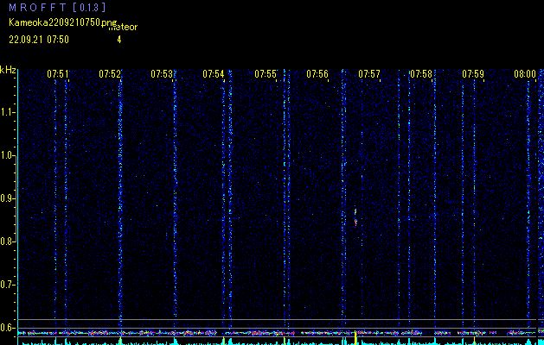This screenshot has height=345, width=544.
Task: Select the Kameoka2209210750.png file name
Action: click(x=63, y=22)
